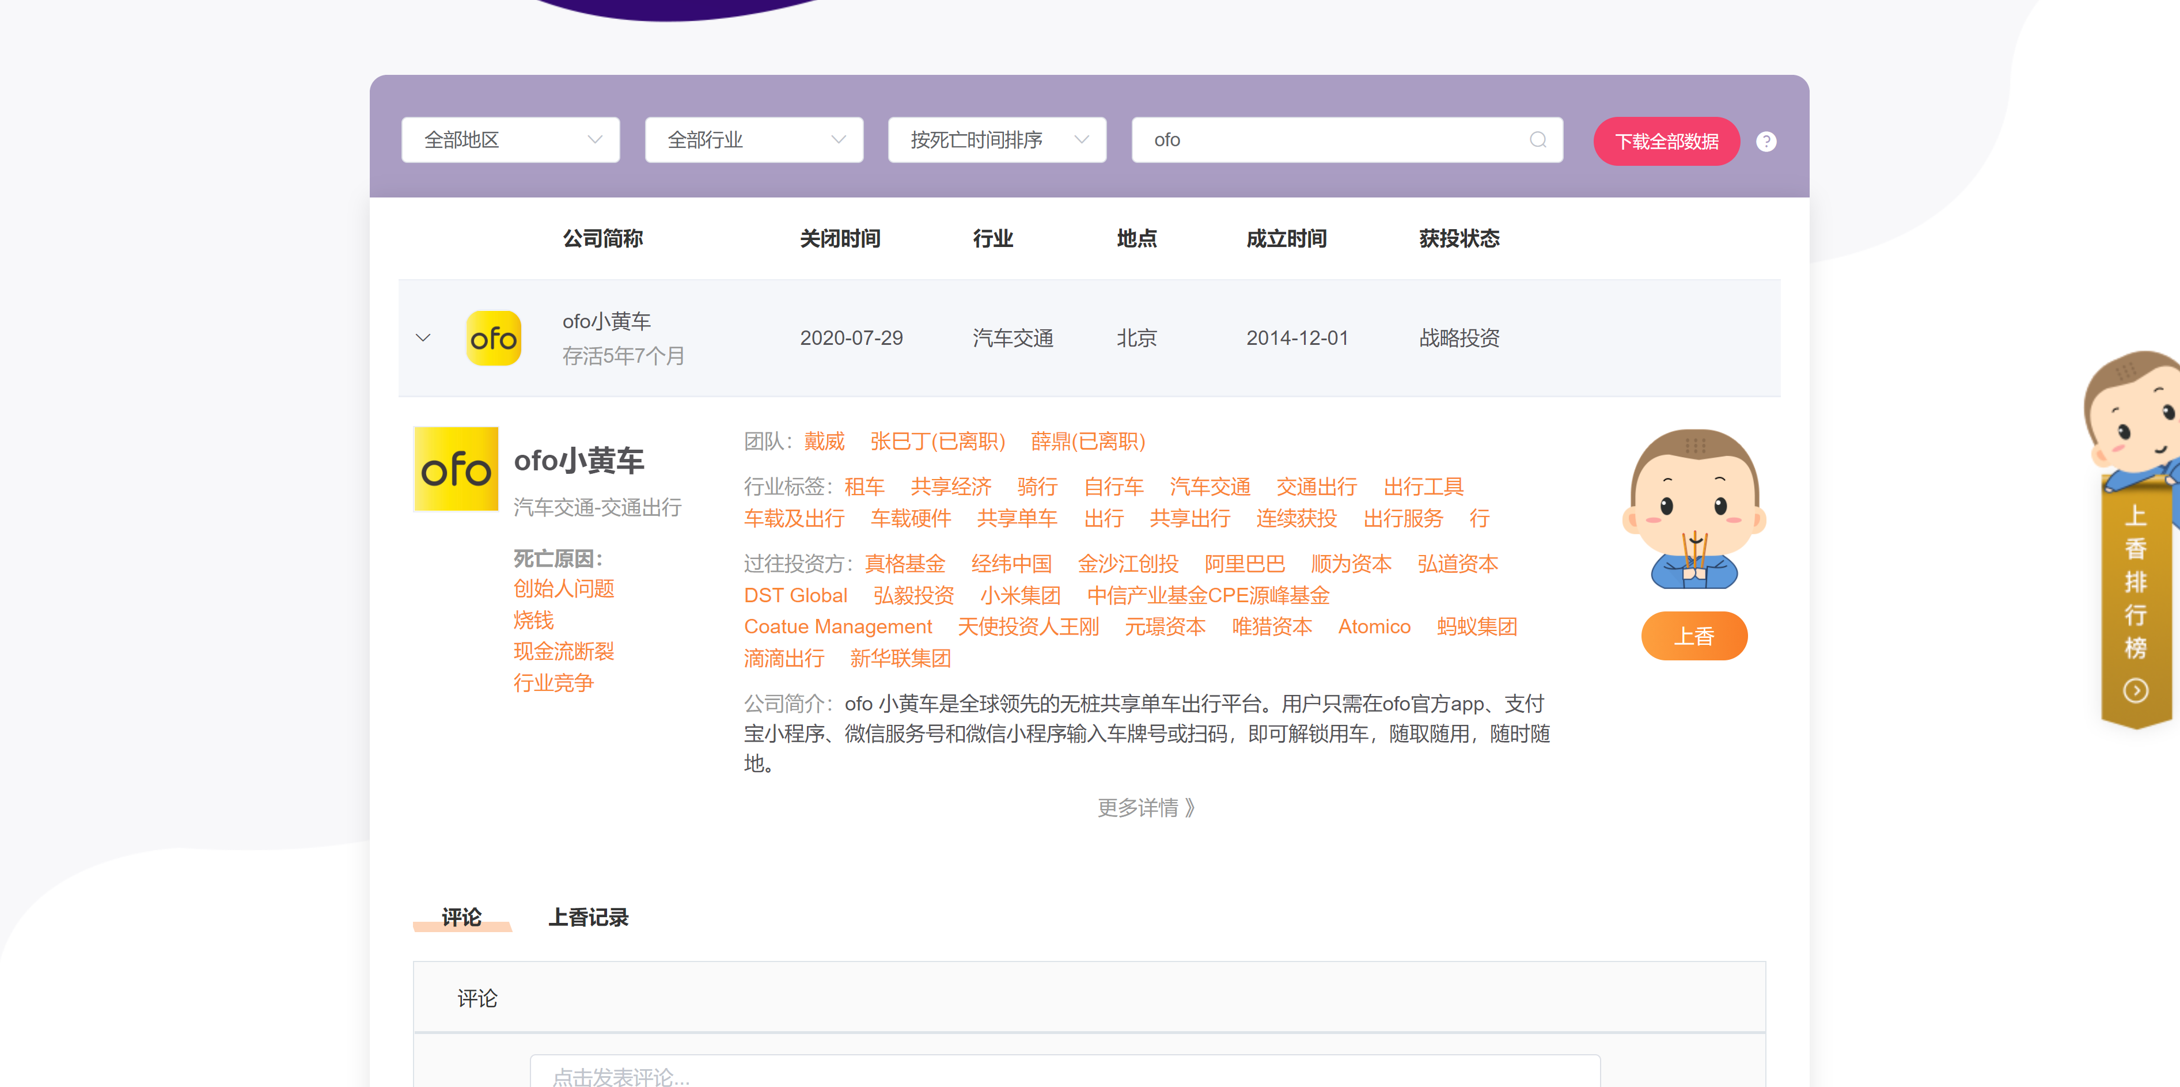Open the help question mark icon
Image resolution: width=2180 pixels, height=1087 pixels.
click(1766, 141)
